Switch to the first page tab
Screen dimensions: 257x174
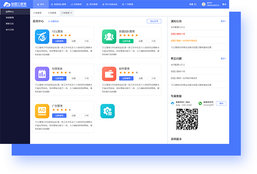pos(37,13)
